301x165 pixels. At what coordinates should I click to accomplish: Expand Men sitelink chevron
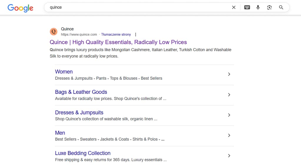[x=229, y=135]
